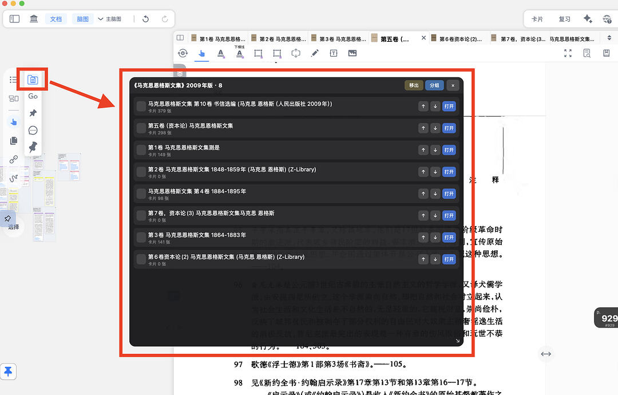This screenshot has height=395, width=618.
Task: Switch to the 第6卷资本论(2) tab
Action: click(x=457, y=38)
